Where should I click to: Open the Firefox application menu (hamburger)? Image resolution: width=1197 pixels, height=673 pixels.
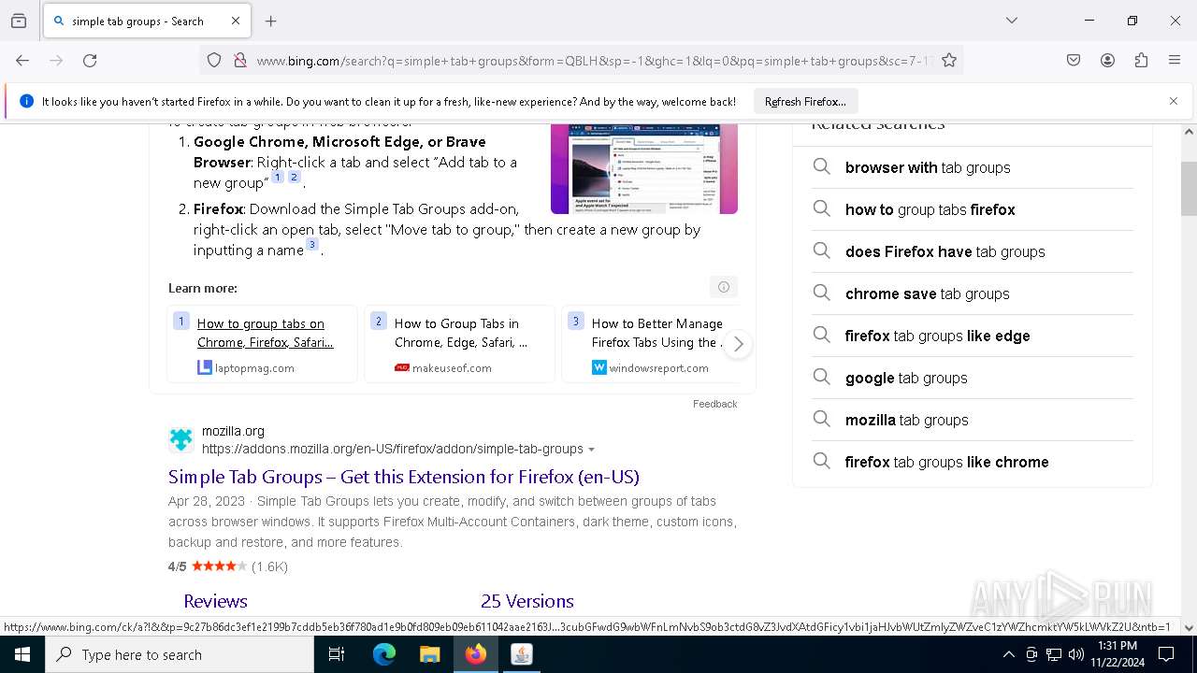[x=1175, y=61]
